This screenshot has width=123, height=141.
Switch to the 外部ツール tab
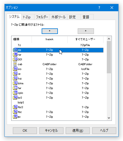click(x=58, y=17)
